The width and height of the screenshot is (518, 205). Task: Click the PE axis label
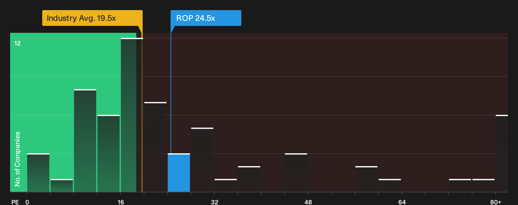(x=15, y=202)
